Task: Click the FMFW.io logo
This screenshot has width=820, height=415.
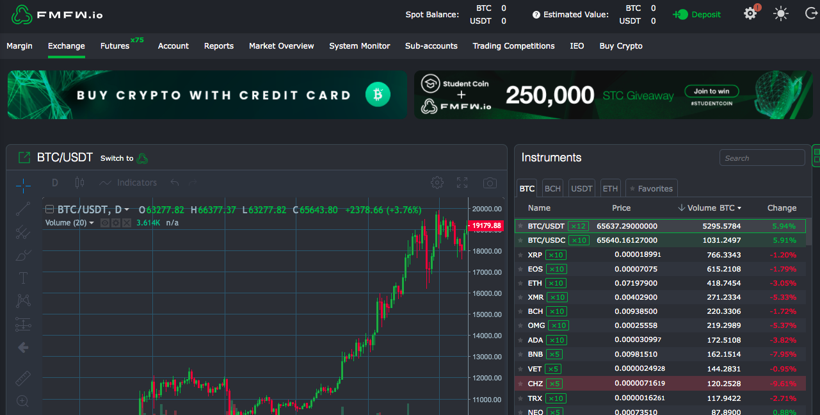Action: [x=57, y=14]
